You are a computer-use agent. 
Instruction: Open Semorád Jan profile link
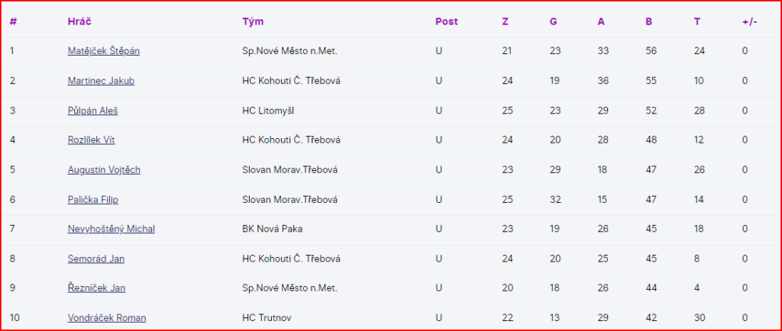95,259
